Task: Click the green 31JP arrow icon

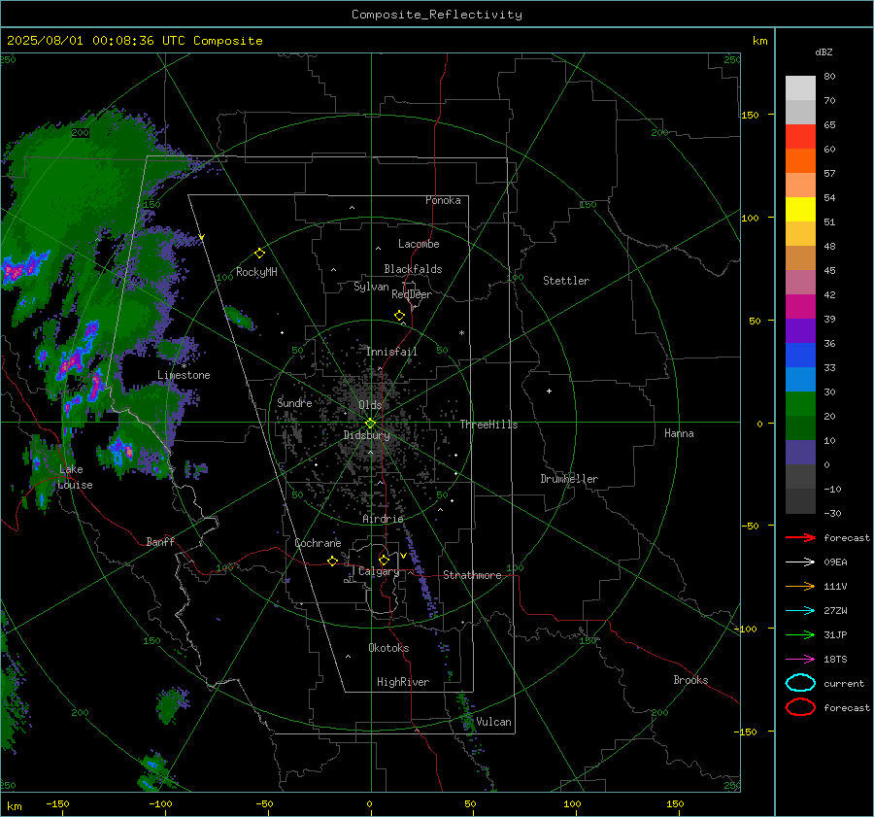Action: point(800,634)
